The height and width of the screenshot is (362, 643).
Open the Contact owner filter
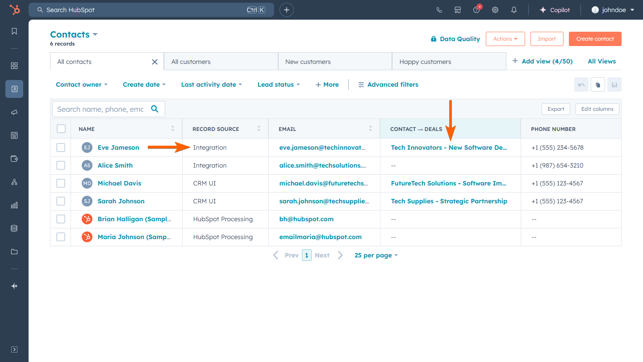tap(82, 84)
